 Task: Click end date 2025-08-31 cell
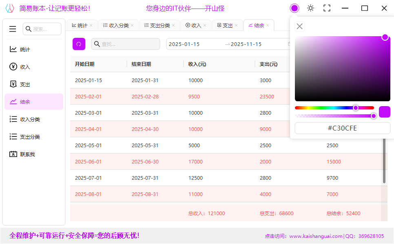(145, 194)
